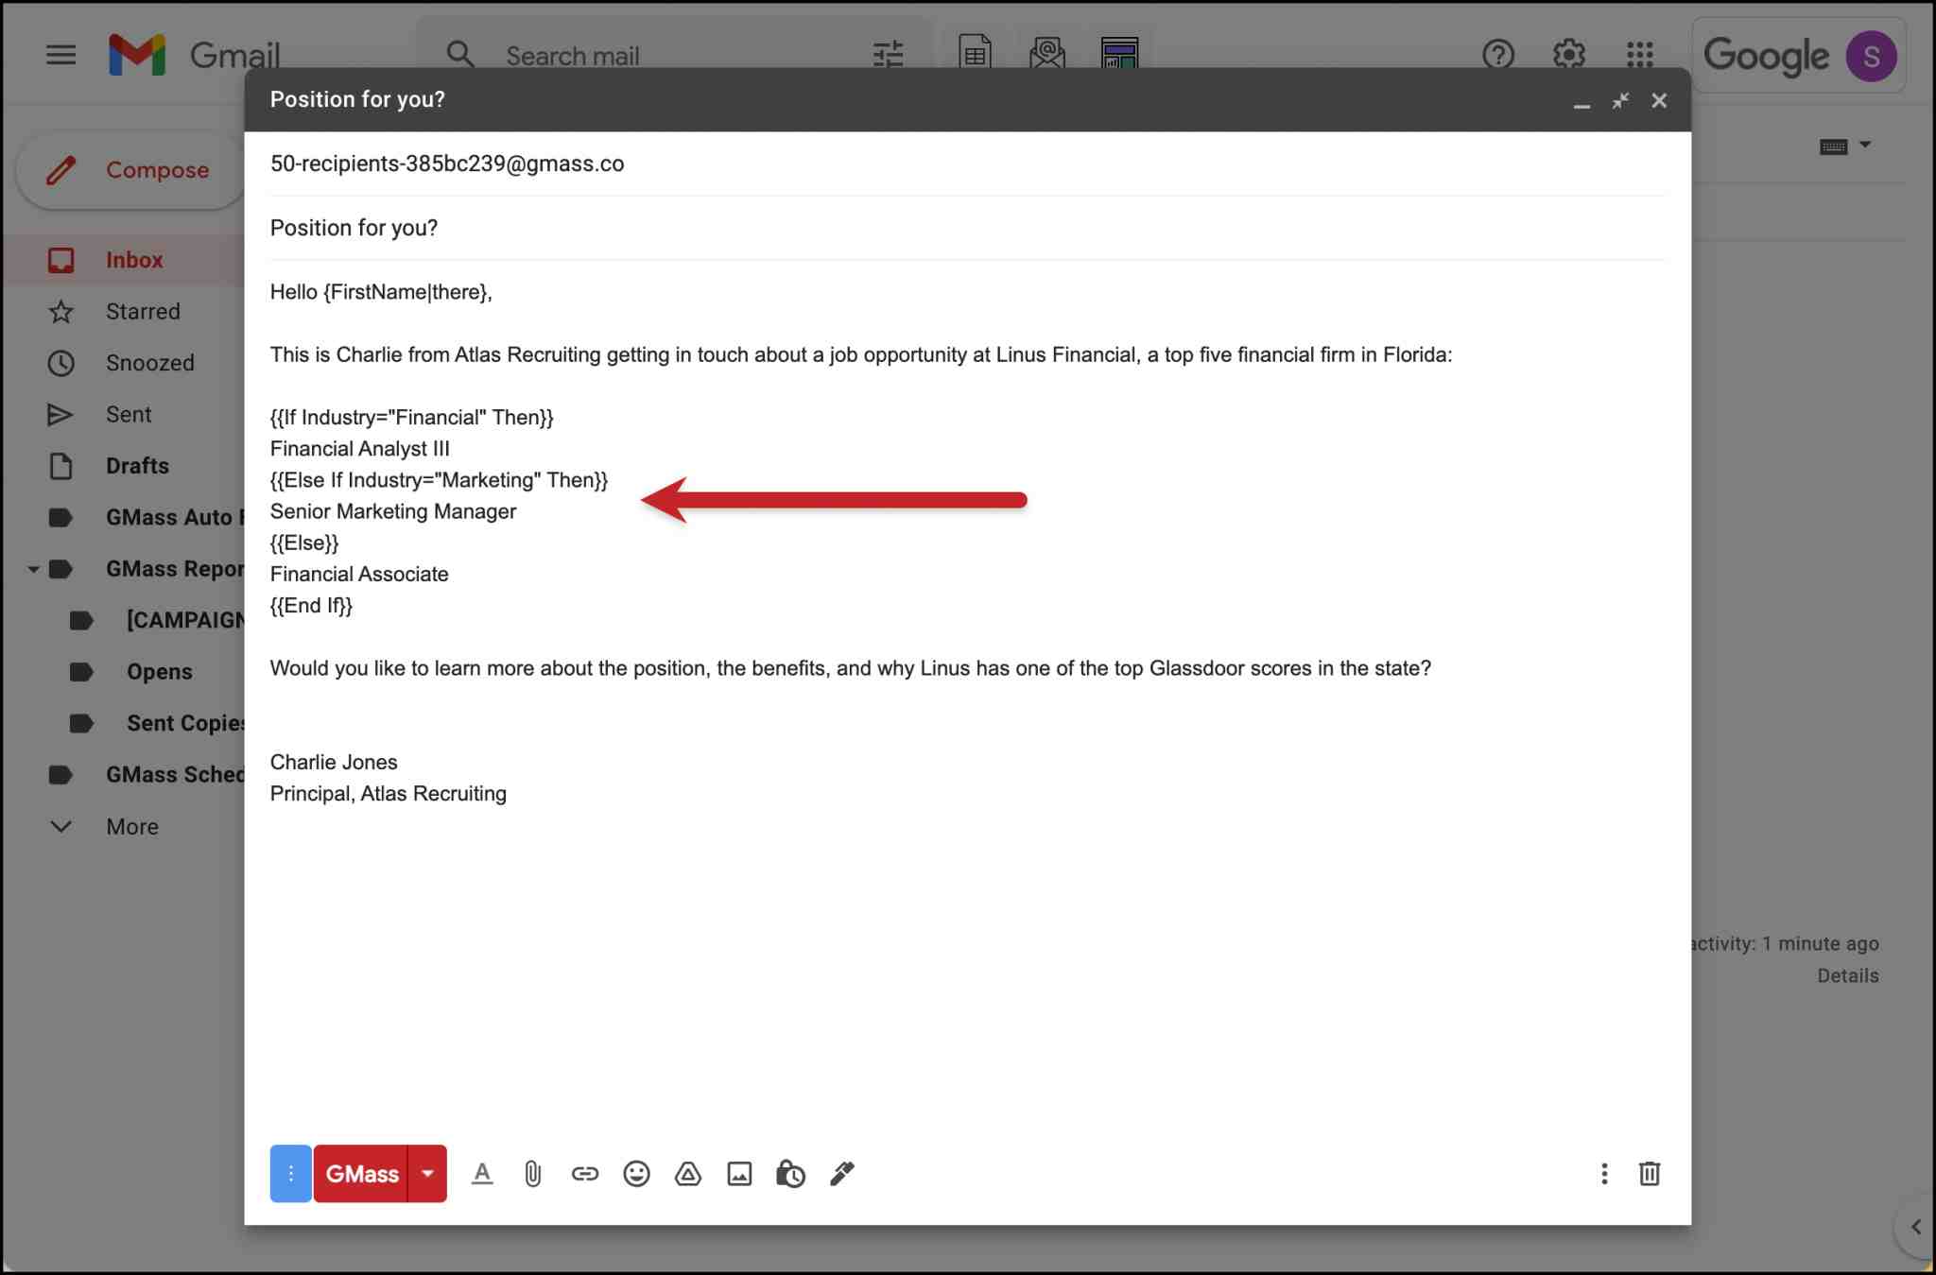Open GMass settings via the blue dots button
Viewport: 1936px width, 1275px height.
click(290, 1174)
